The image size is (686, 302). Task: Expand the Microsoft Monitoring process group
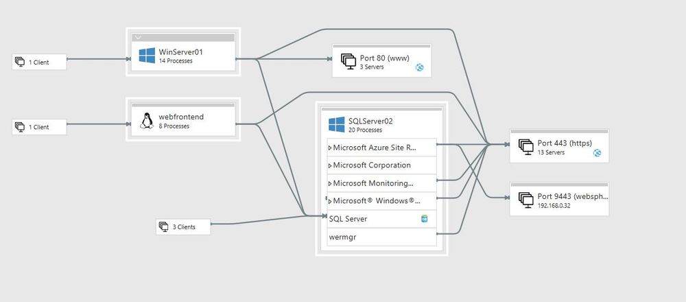click(330, 184)
